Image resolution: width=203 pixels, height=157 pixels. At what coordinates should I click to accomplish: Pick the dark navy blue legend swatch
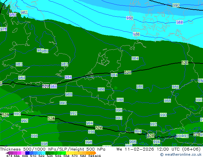pyautogui.click(x=27, y=153)
